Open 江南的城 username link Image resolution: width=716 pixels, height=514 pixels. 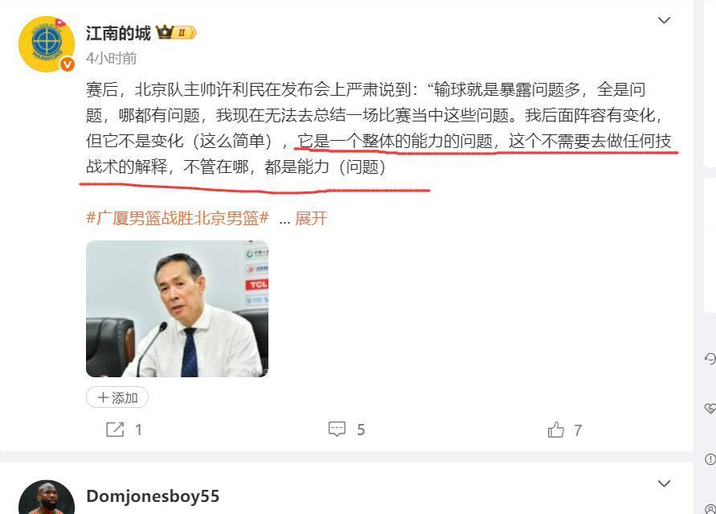coord(118,33)
